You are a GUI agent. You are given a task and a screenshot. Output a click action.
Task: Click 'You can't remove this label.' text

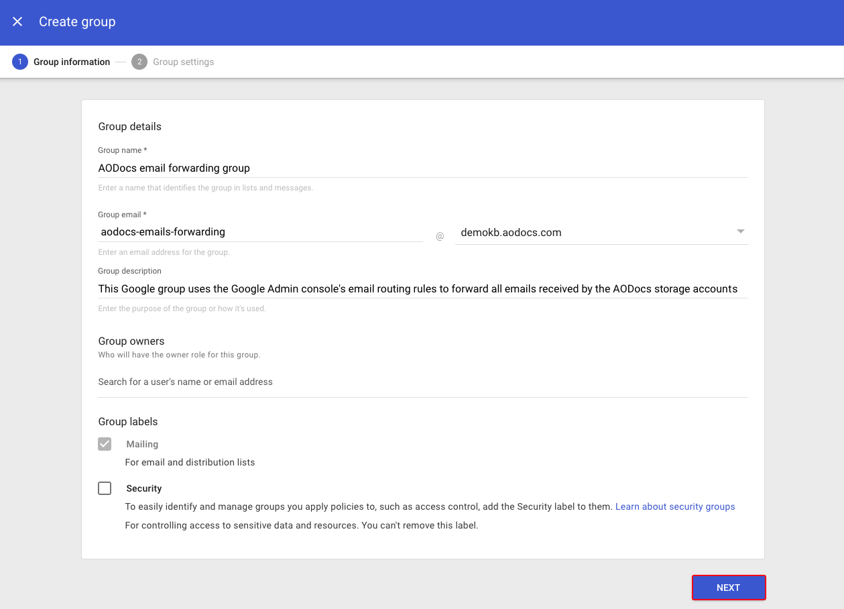[420, 525]
